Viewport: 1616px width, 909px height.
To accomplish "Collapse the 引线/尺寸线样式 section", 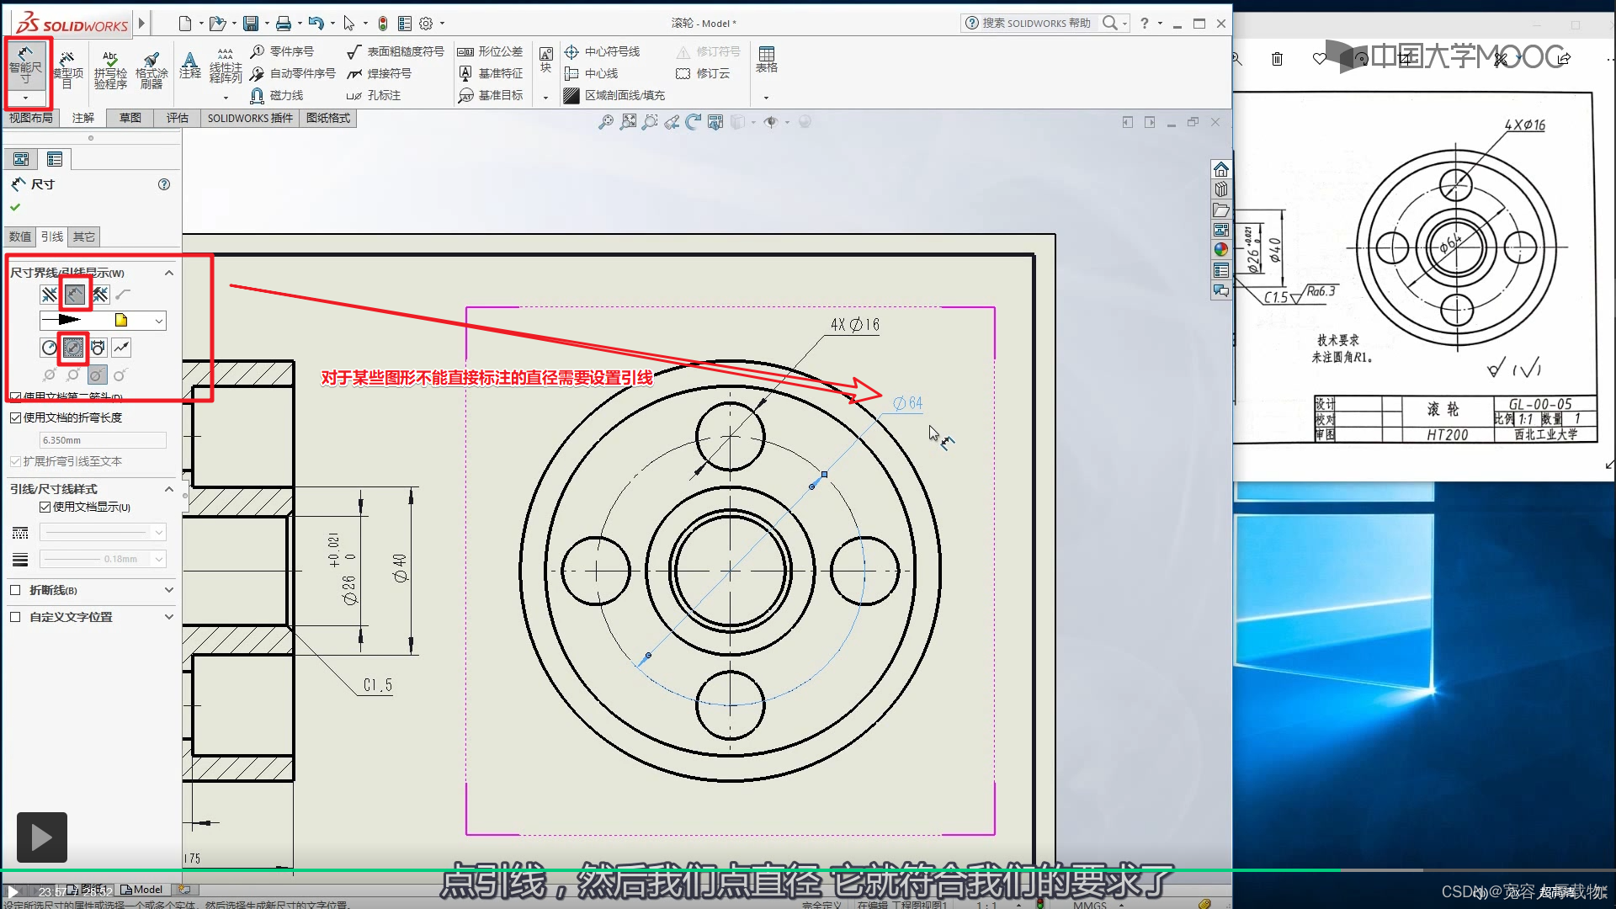I will pos(168,489).
